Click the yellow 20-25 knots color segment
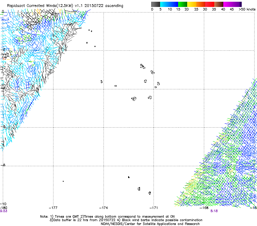Viewport: 257px width, 226px height. point(192,4)
